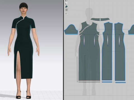The width and height of the screenshot is (134, 100).
Task: Click the blue info display icon
Action: [x=66, y=7]
